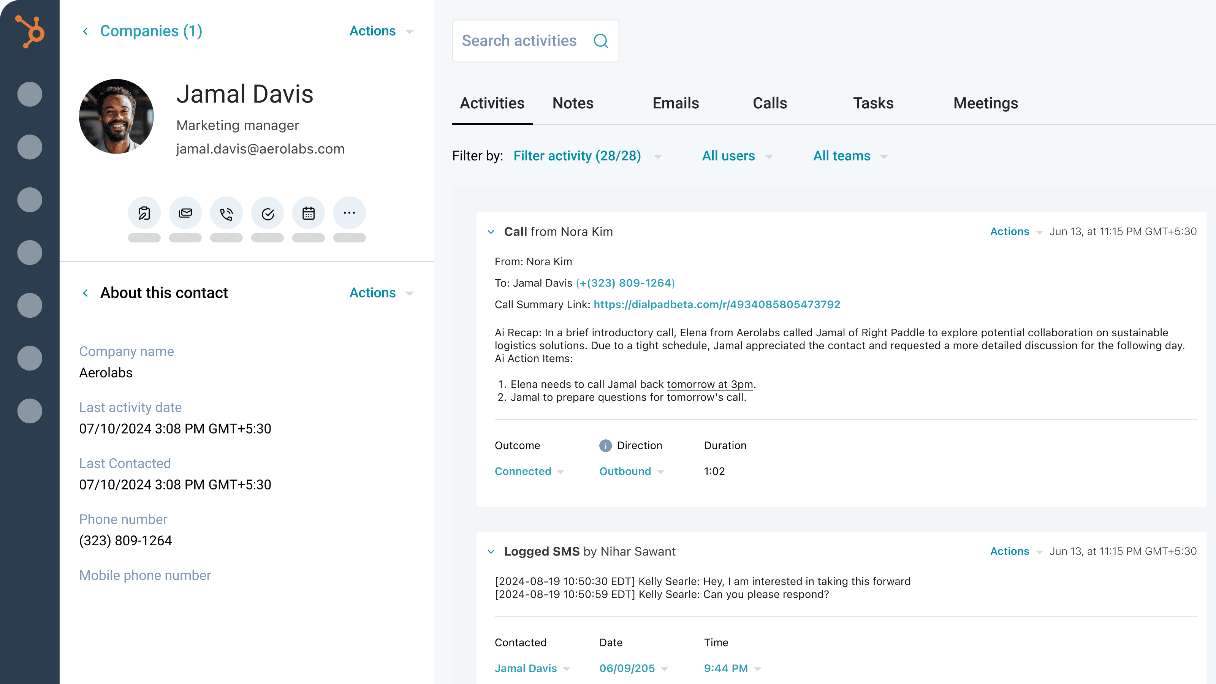Select the Note creation icon
The height and width of the screenshot is (684, 1216).
(x=144, y=213)
